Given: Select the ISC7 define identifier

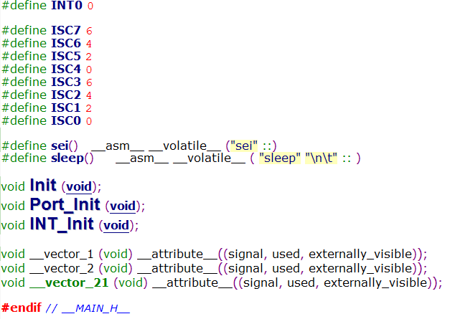Looking at the screenshot, I should [66, 30].
